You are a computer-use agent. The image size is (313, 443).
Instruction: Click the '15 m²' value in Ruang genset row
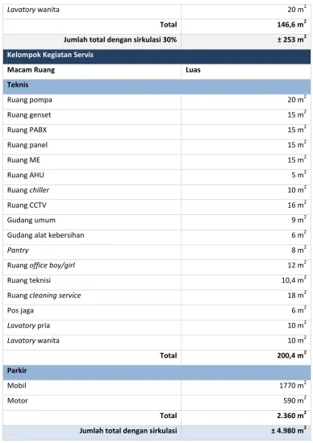(297, 114)
